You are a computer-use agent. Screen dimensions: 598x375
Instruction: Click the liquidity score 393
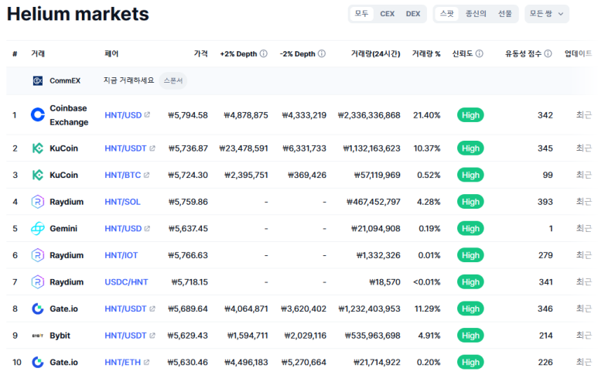(545, 202)
